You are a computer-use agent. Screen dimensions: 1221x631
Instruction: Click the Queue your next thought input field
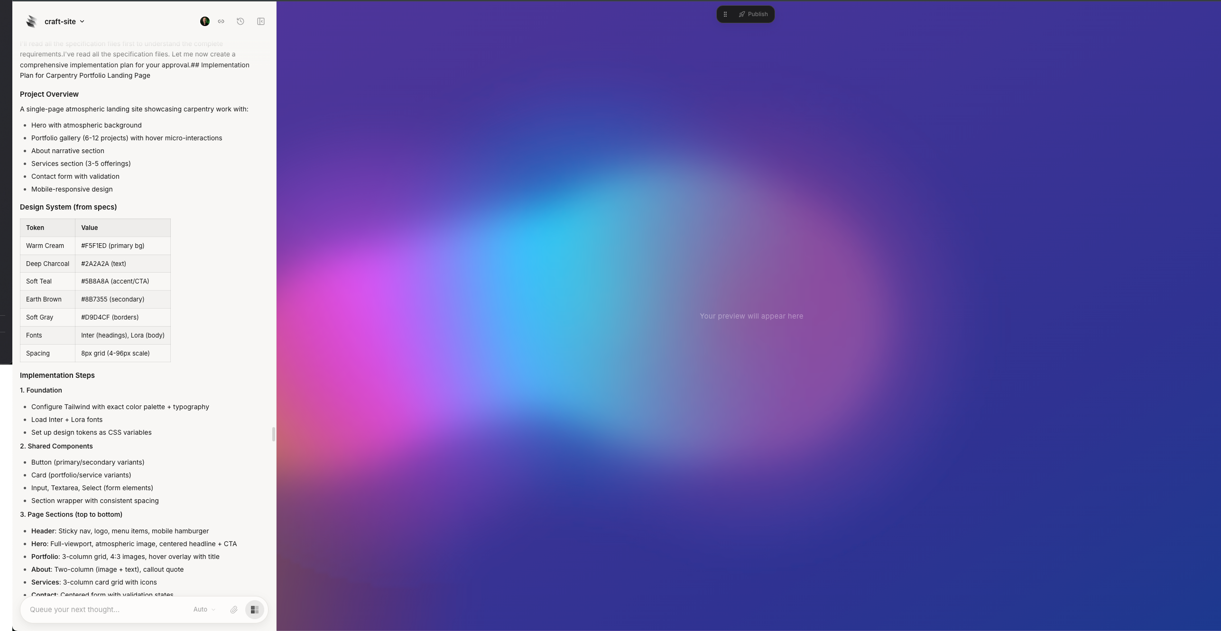click(x=95, y=610)
